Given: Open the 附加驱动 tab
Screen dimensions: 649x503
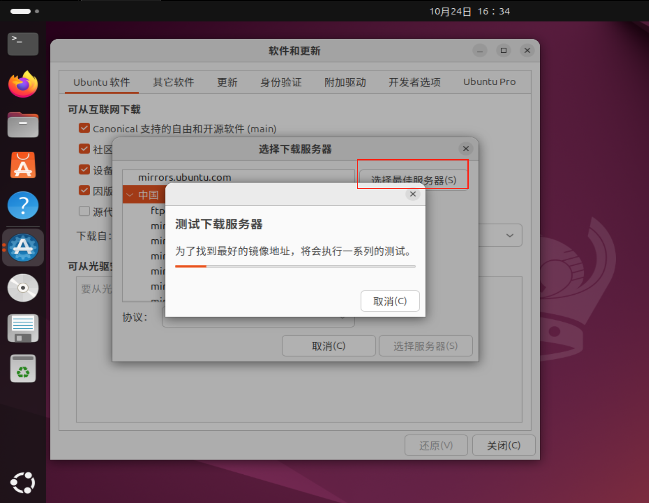Looking at the screenshot, I should pos(345,82).
